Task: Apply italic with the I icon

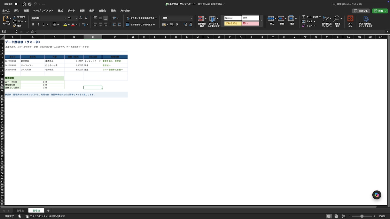Action: pos(38,25)
